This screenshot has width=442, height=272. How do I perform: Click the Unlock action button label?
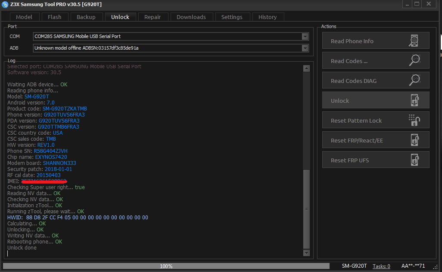pos(340,101)
